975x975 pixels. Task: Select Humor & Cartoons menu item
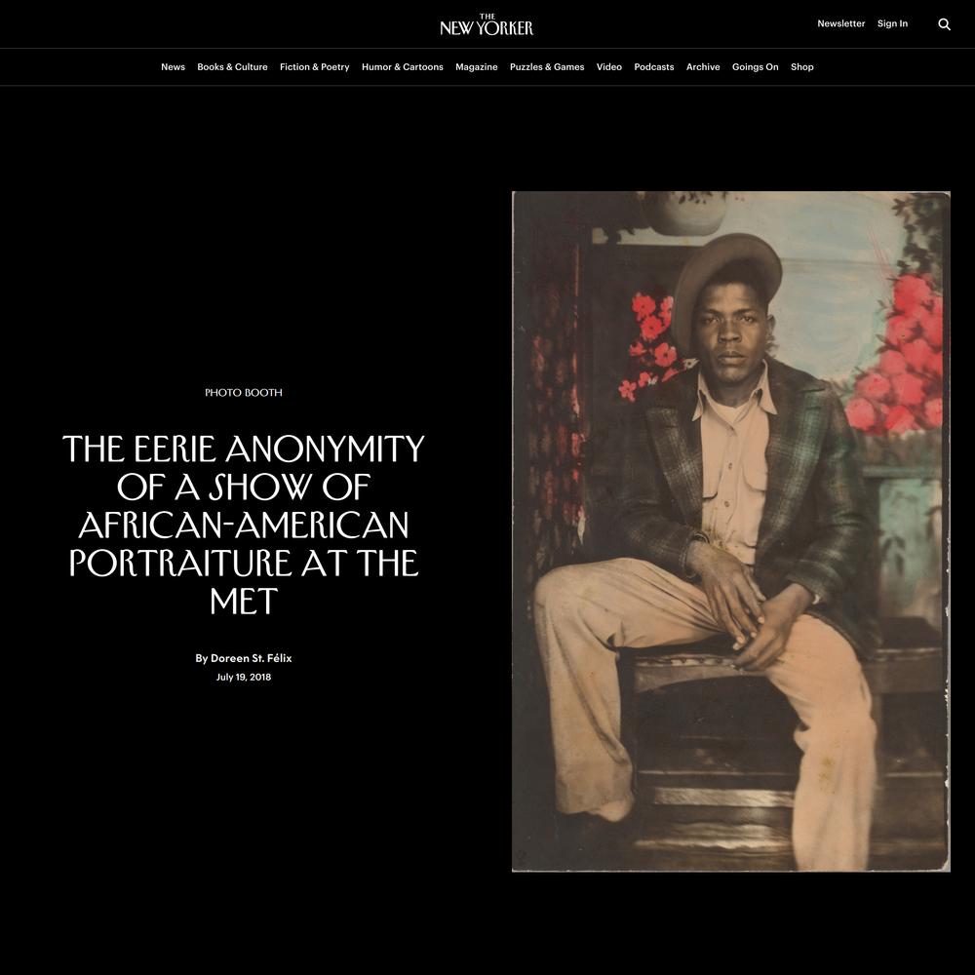(403, 67)
